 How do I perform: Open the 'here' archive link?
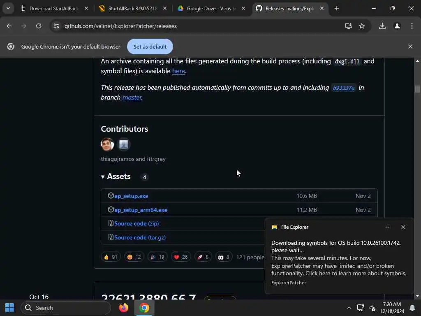[x=178, y=71]
